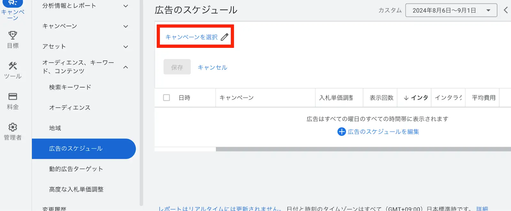Click the 保存 button
Screen dimensions: 511x211
pyautogui.click(x=177, y=67)
